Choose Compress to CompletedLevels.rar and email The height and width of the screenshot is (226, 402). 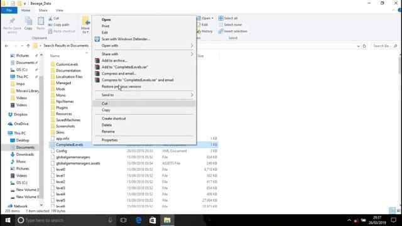click(x=144, y=80)
